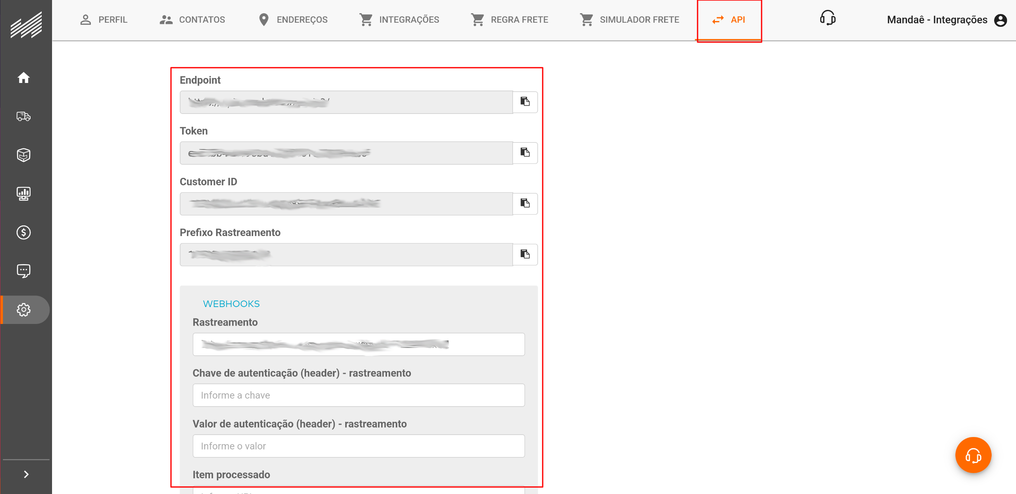
Task: Select the settings gear sidebar icon
Action: 24,310
